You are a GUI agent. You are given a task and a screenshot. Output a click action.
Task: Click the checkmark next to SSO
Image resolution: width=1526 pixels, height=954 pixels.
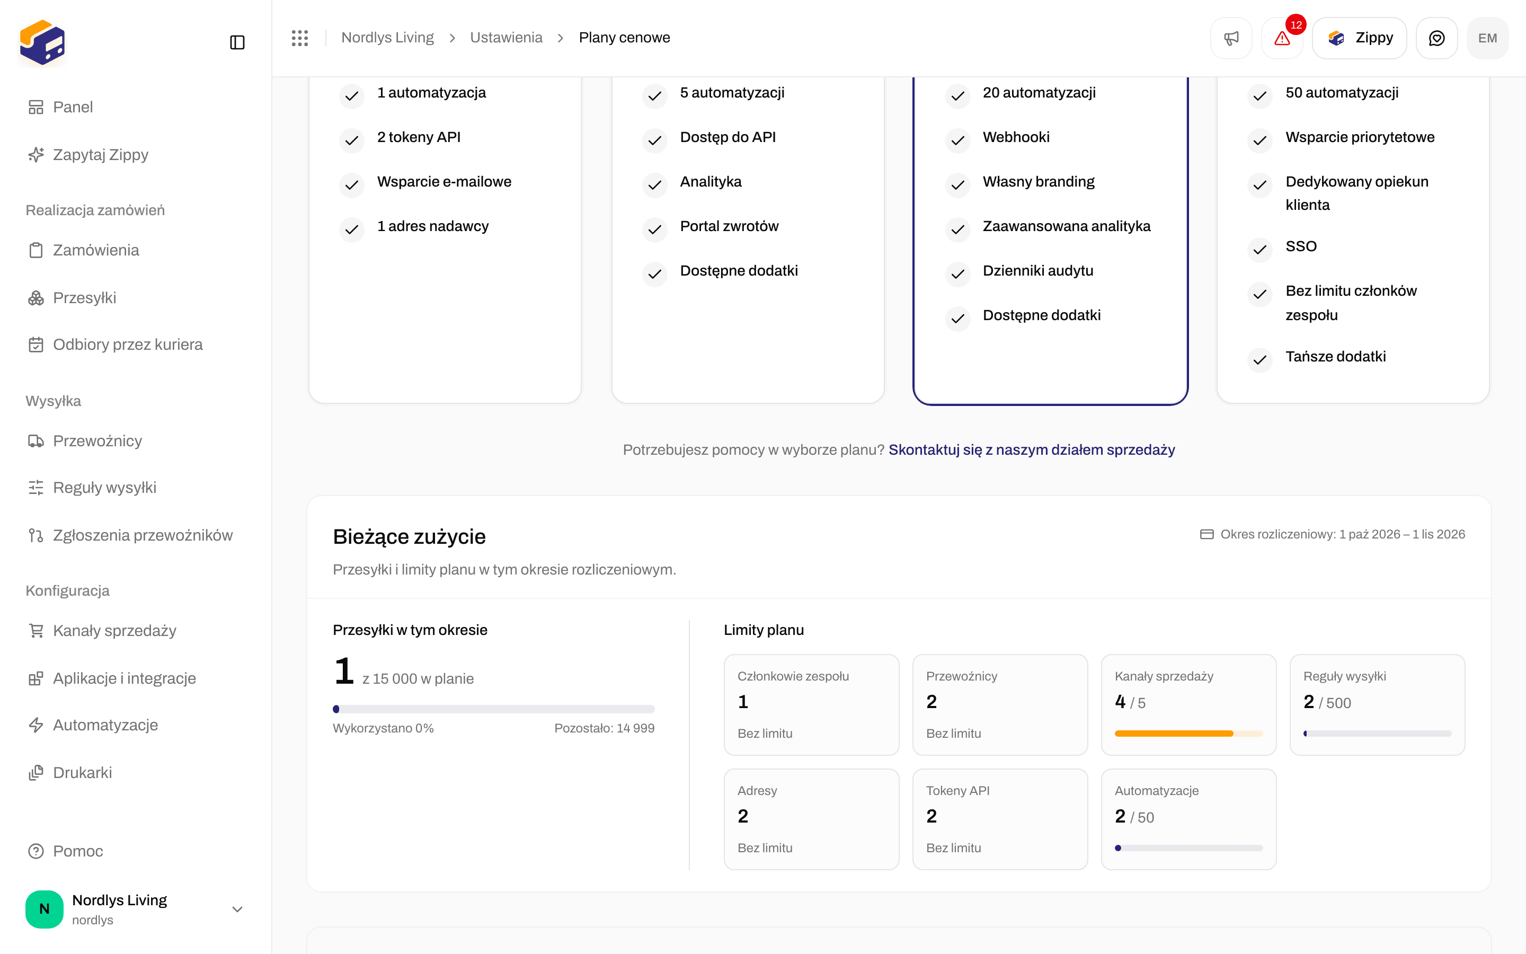tap(1260, 249)
